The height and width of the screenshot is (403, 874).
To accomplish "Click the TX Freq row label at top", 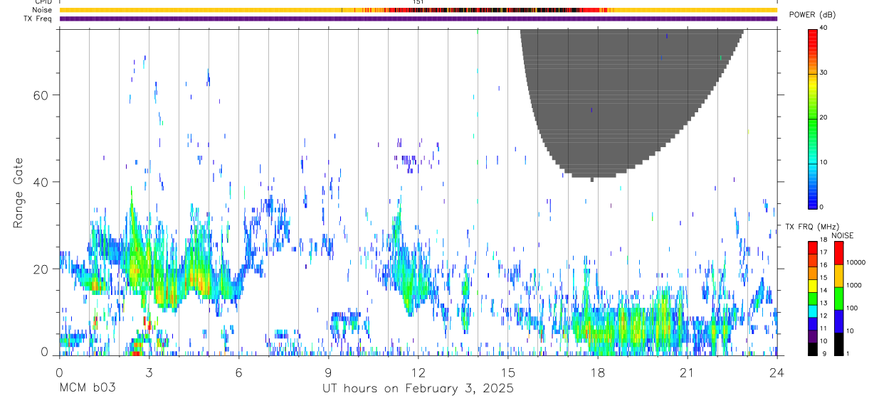I will (38, 18).
